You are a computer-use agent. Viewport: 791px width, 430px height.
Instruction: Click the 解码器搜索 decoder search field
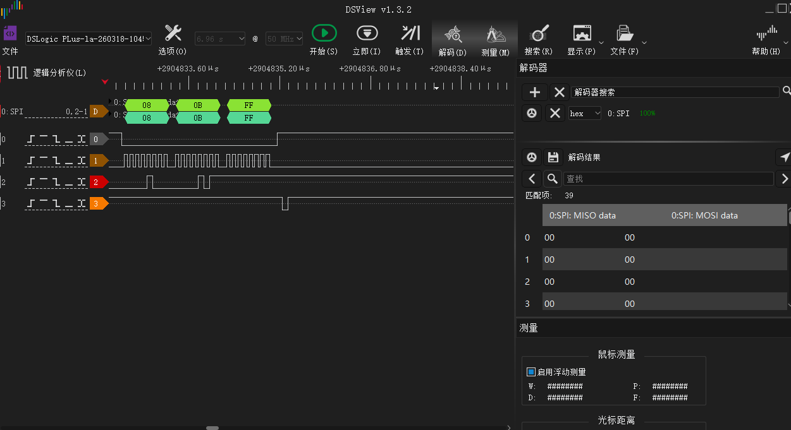(x=675, y=92)
